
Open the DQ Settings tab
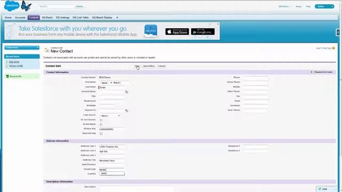pos(63,18)
